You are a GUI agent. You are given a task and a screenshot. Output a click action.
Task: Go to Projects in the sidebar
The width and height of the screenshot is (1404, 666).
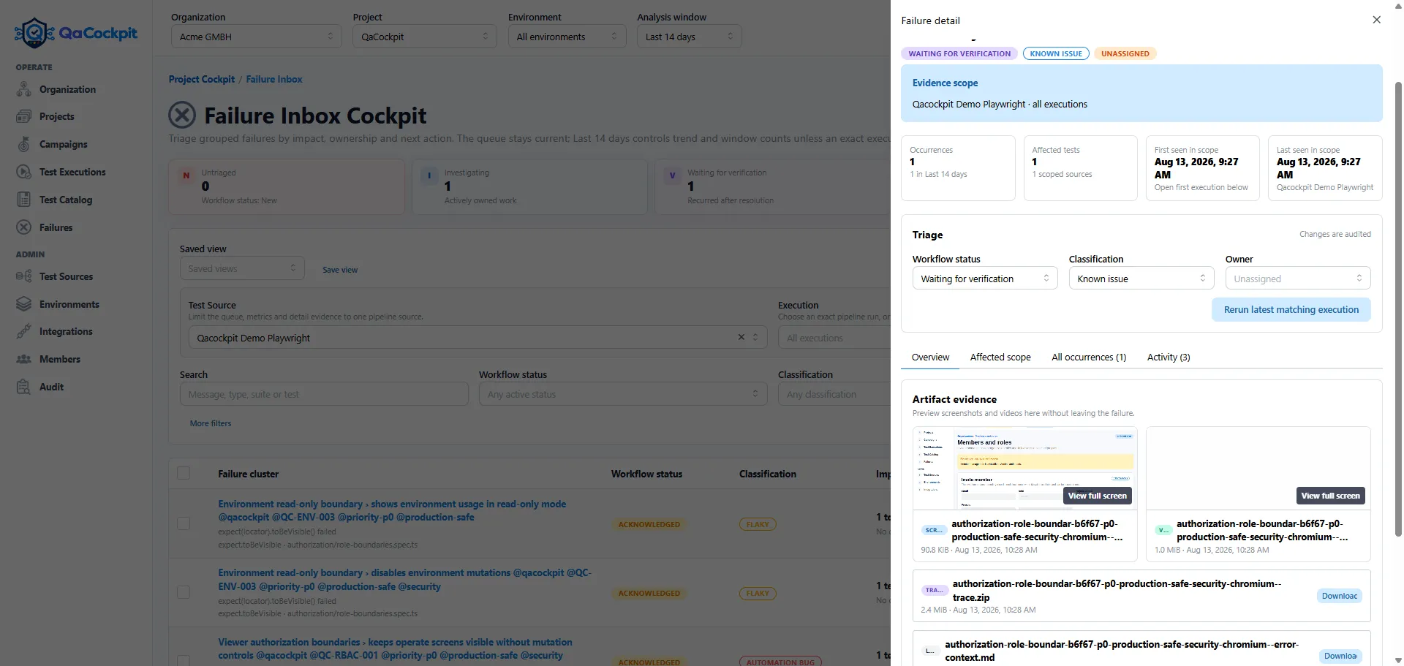(x=45, y=116)
